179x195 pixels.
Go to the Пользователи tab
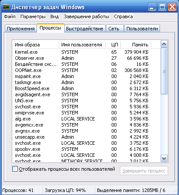142,29
